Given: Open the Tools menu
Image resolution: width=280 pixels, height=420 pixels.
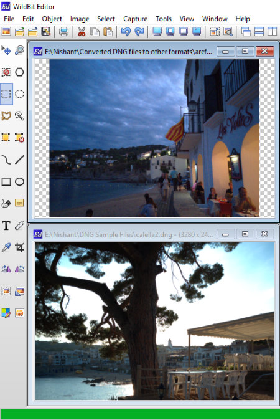Looking at the screenshot, I should (164, 19).
